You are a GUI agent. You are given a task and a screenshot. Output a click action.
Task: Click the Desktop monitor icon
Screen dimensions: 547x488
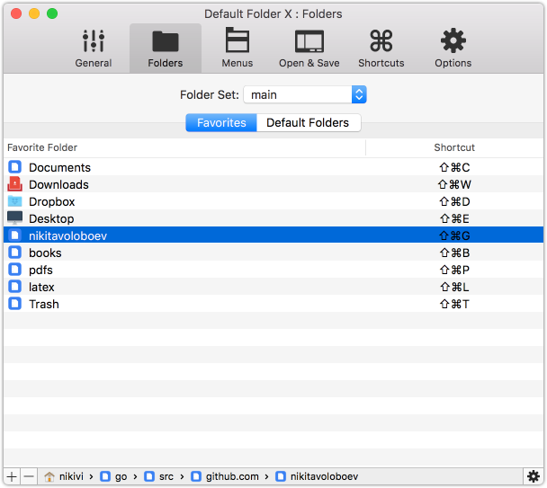pos(14,218)
